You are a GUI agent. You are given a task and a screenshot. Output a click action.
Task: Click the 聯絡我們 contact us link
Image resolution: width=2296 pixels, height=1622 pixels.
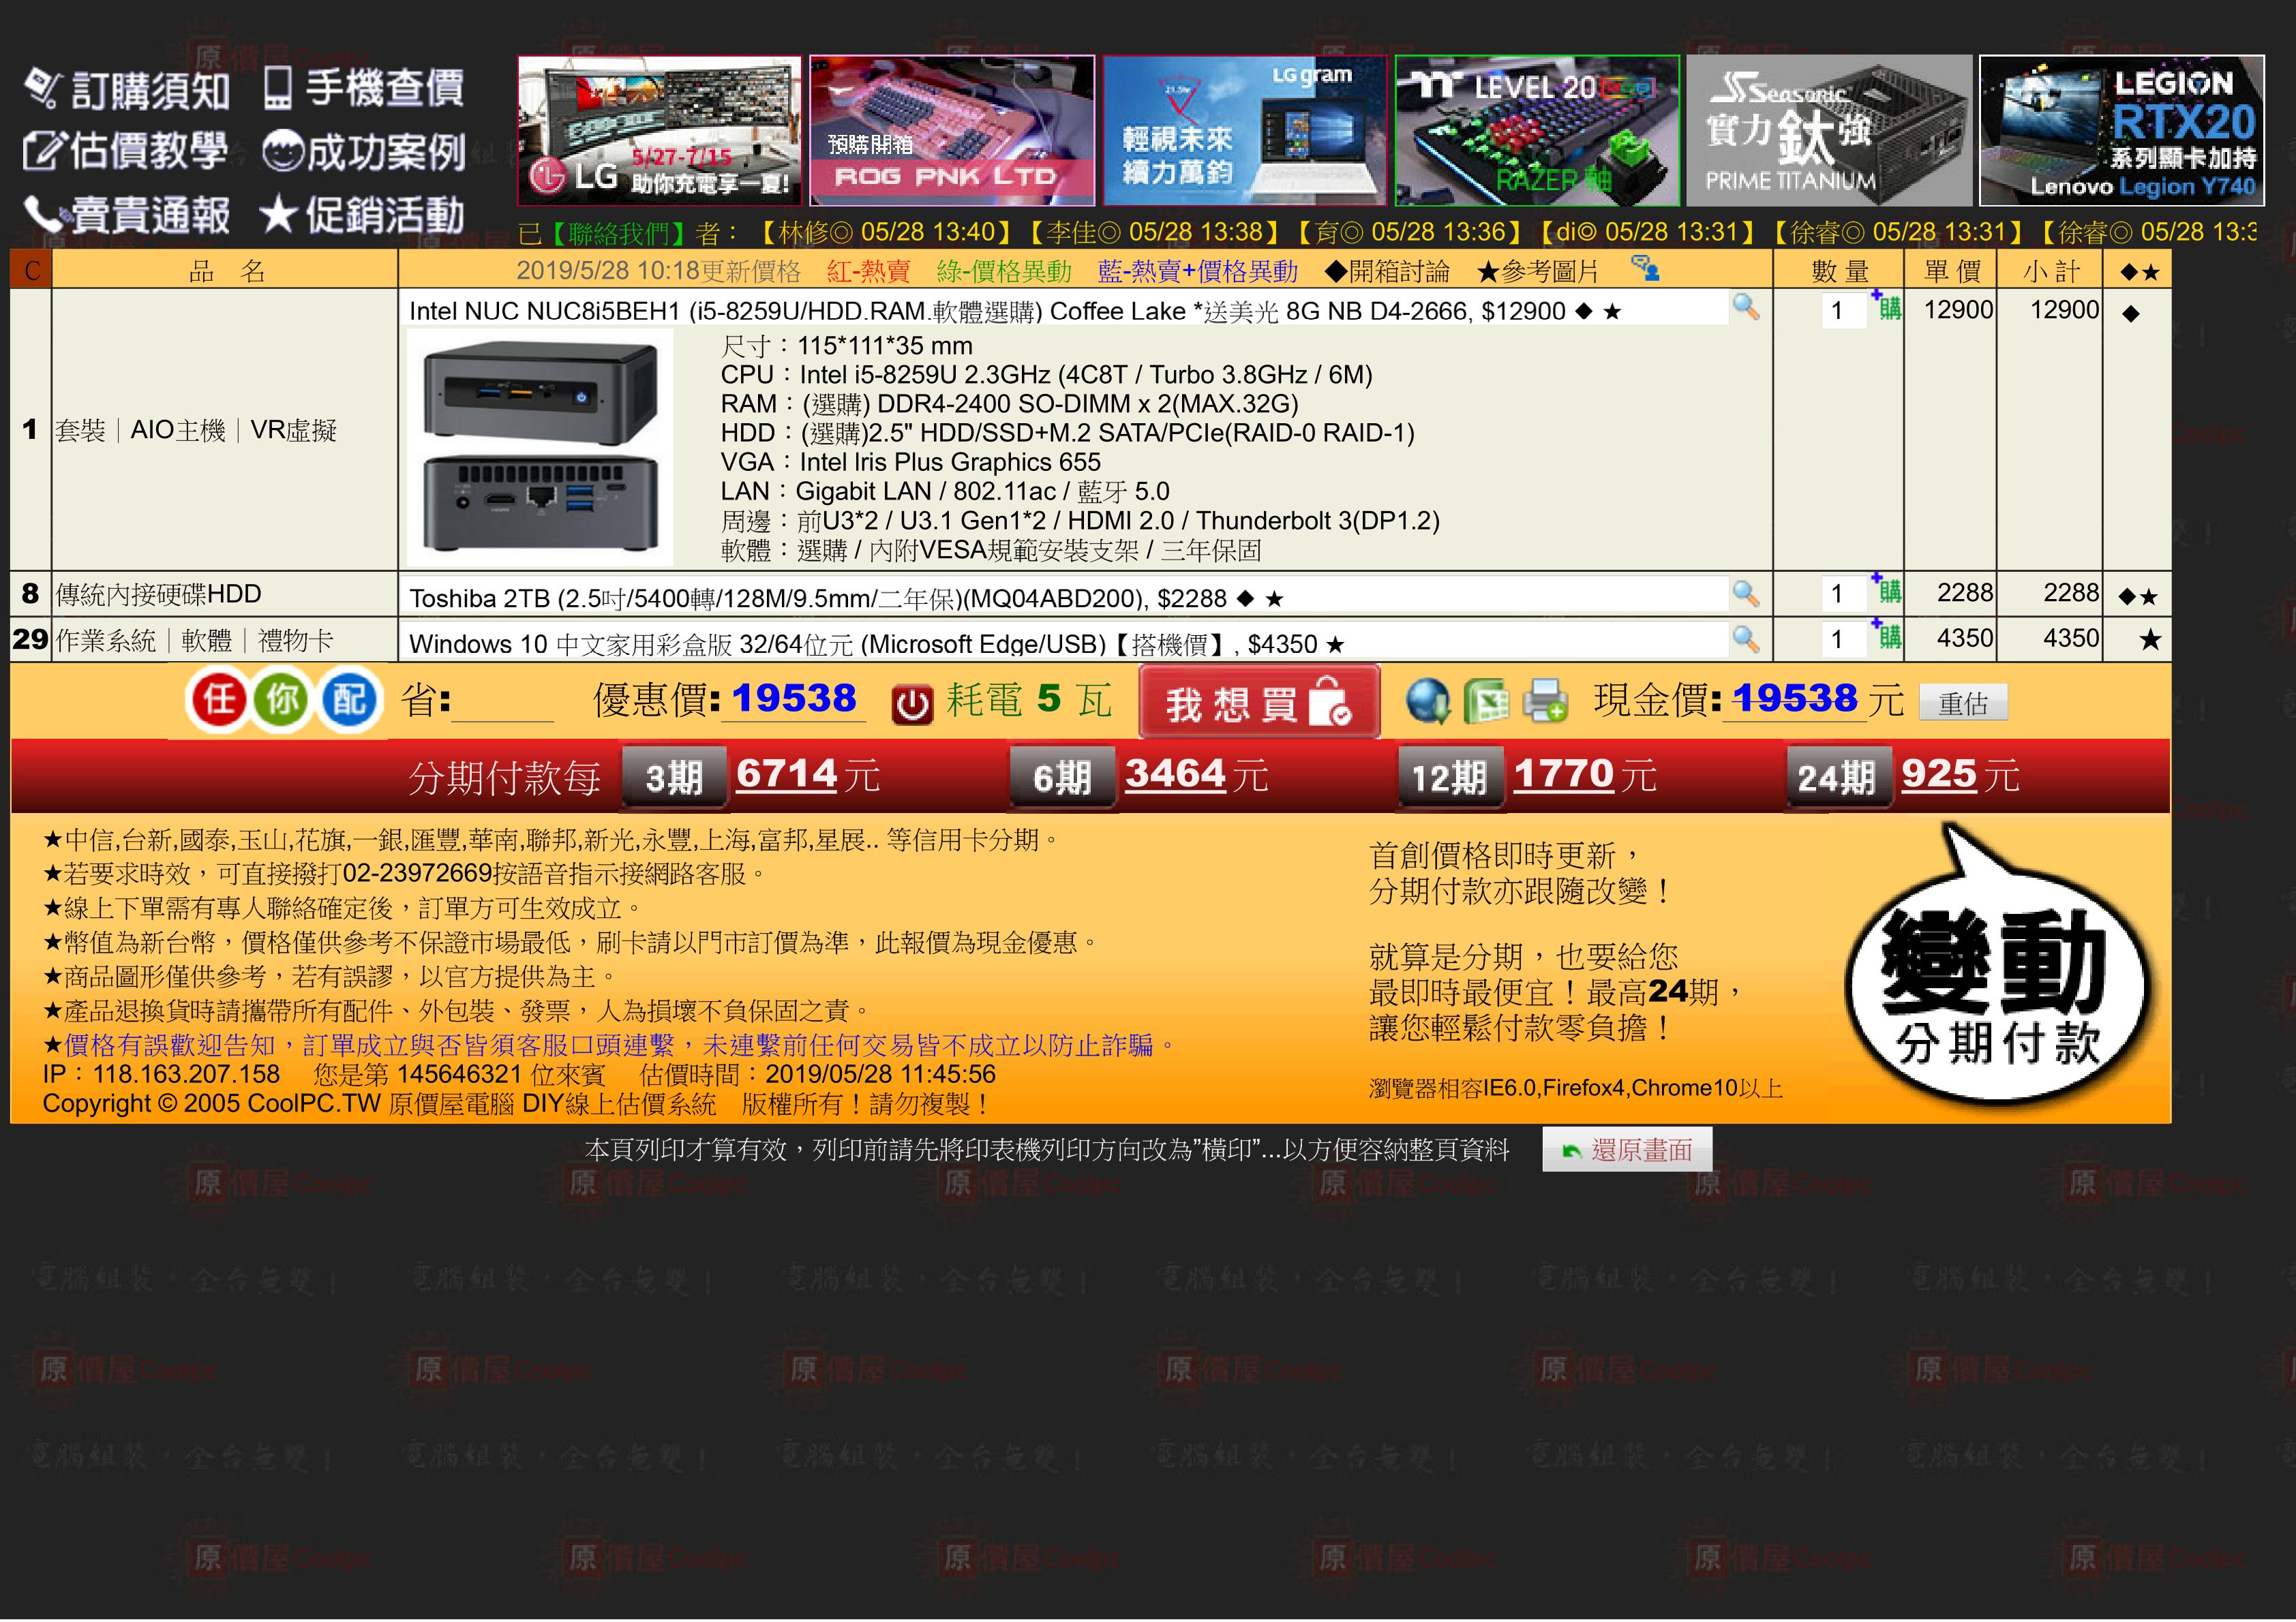pos(619,233)
